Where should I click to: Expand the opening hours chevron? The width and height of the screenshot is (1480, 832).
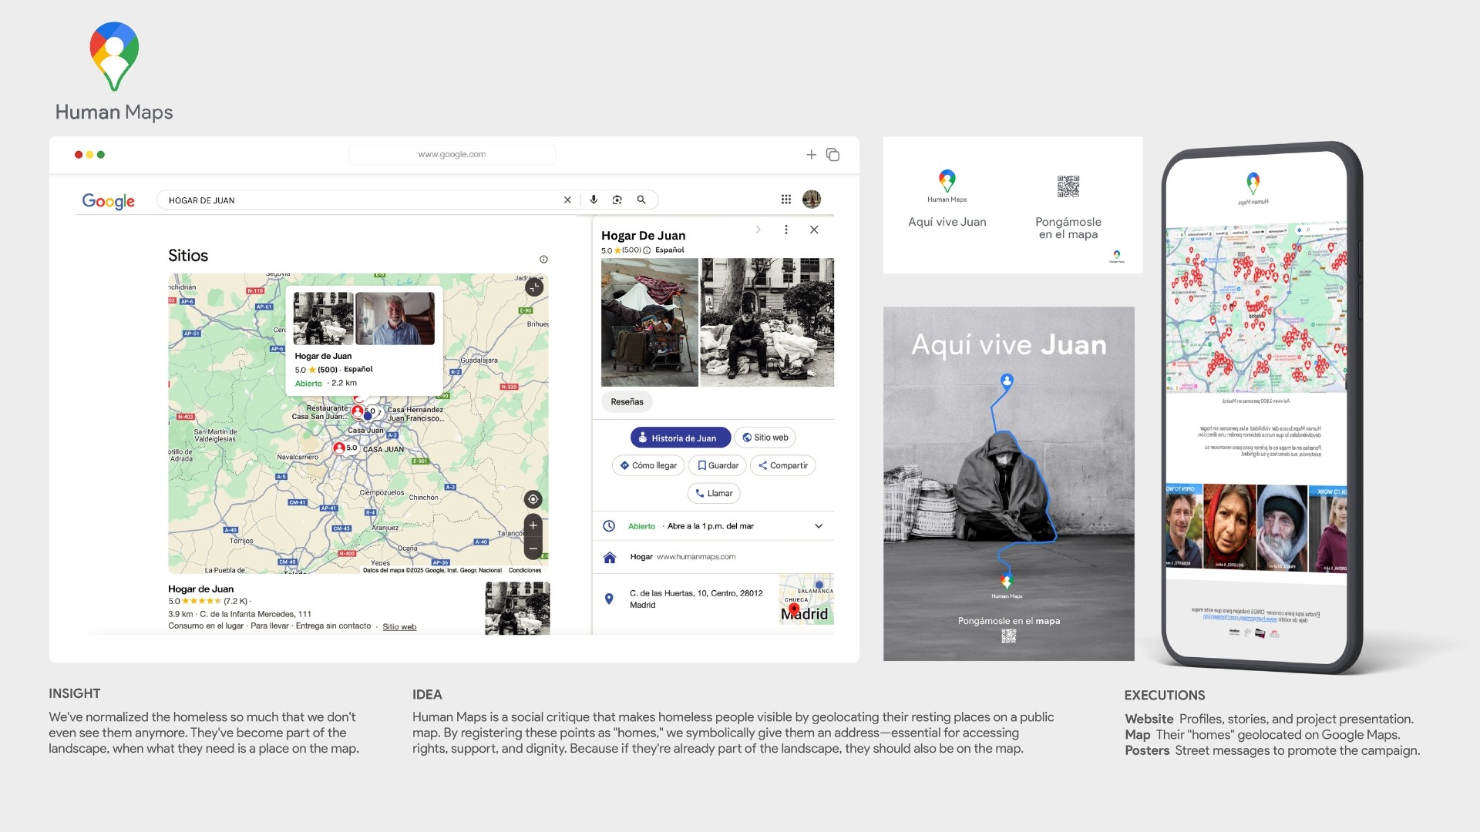tap(819, 526)
